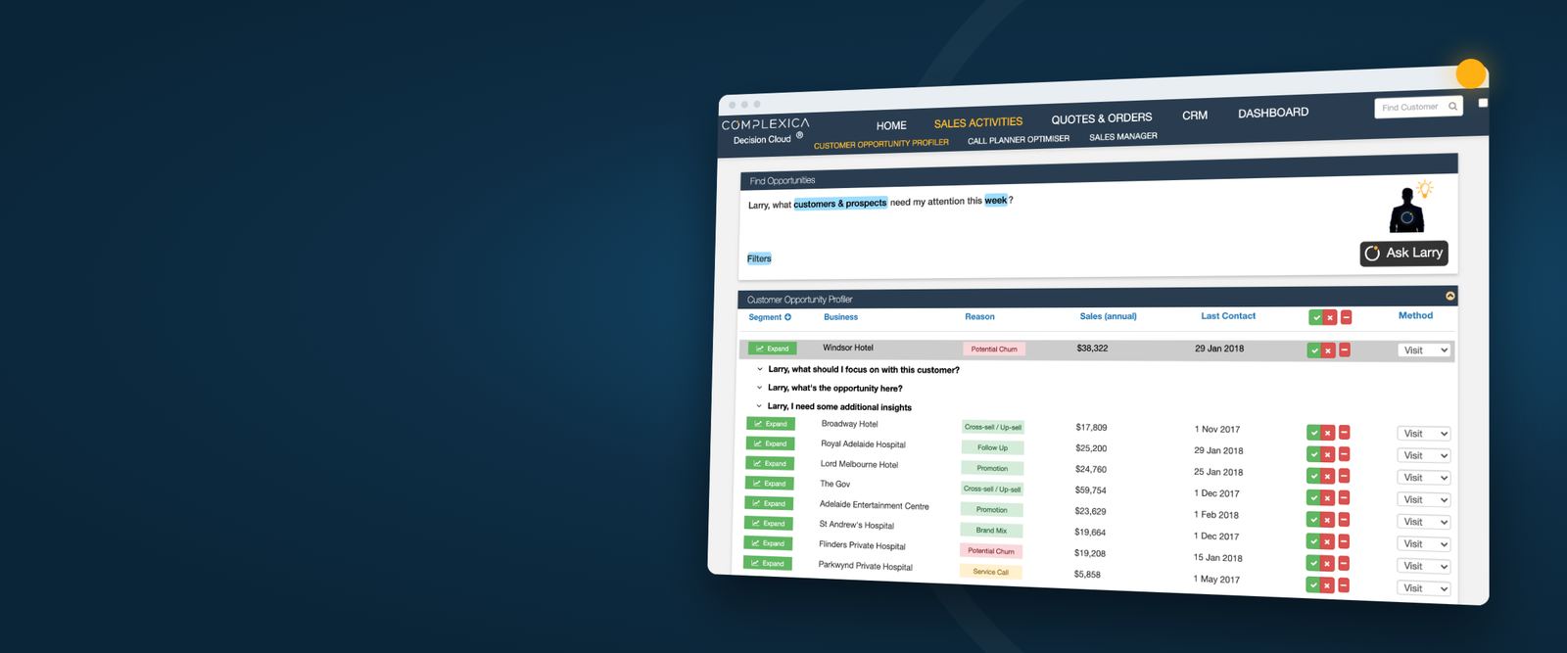Reject the Broadway Hotel row with red X
The width and height of the screenshot is (1567, 653).
[x=1328, y=433]
